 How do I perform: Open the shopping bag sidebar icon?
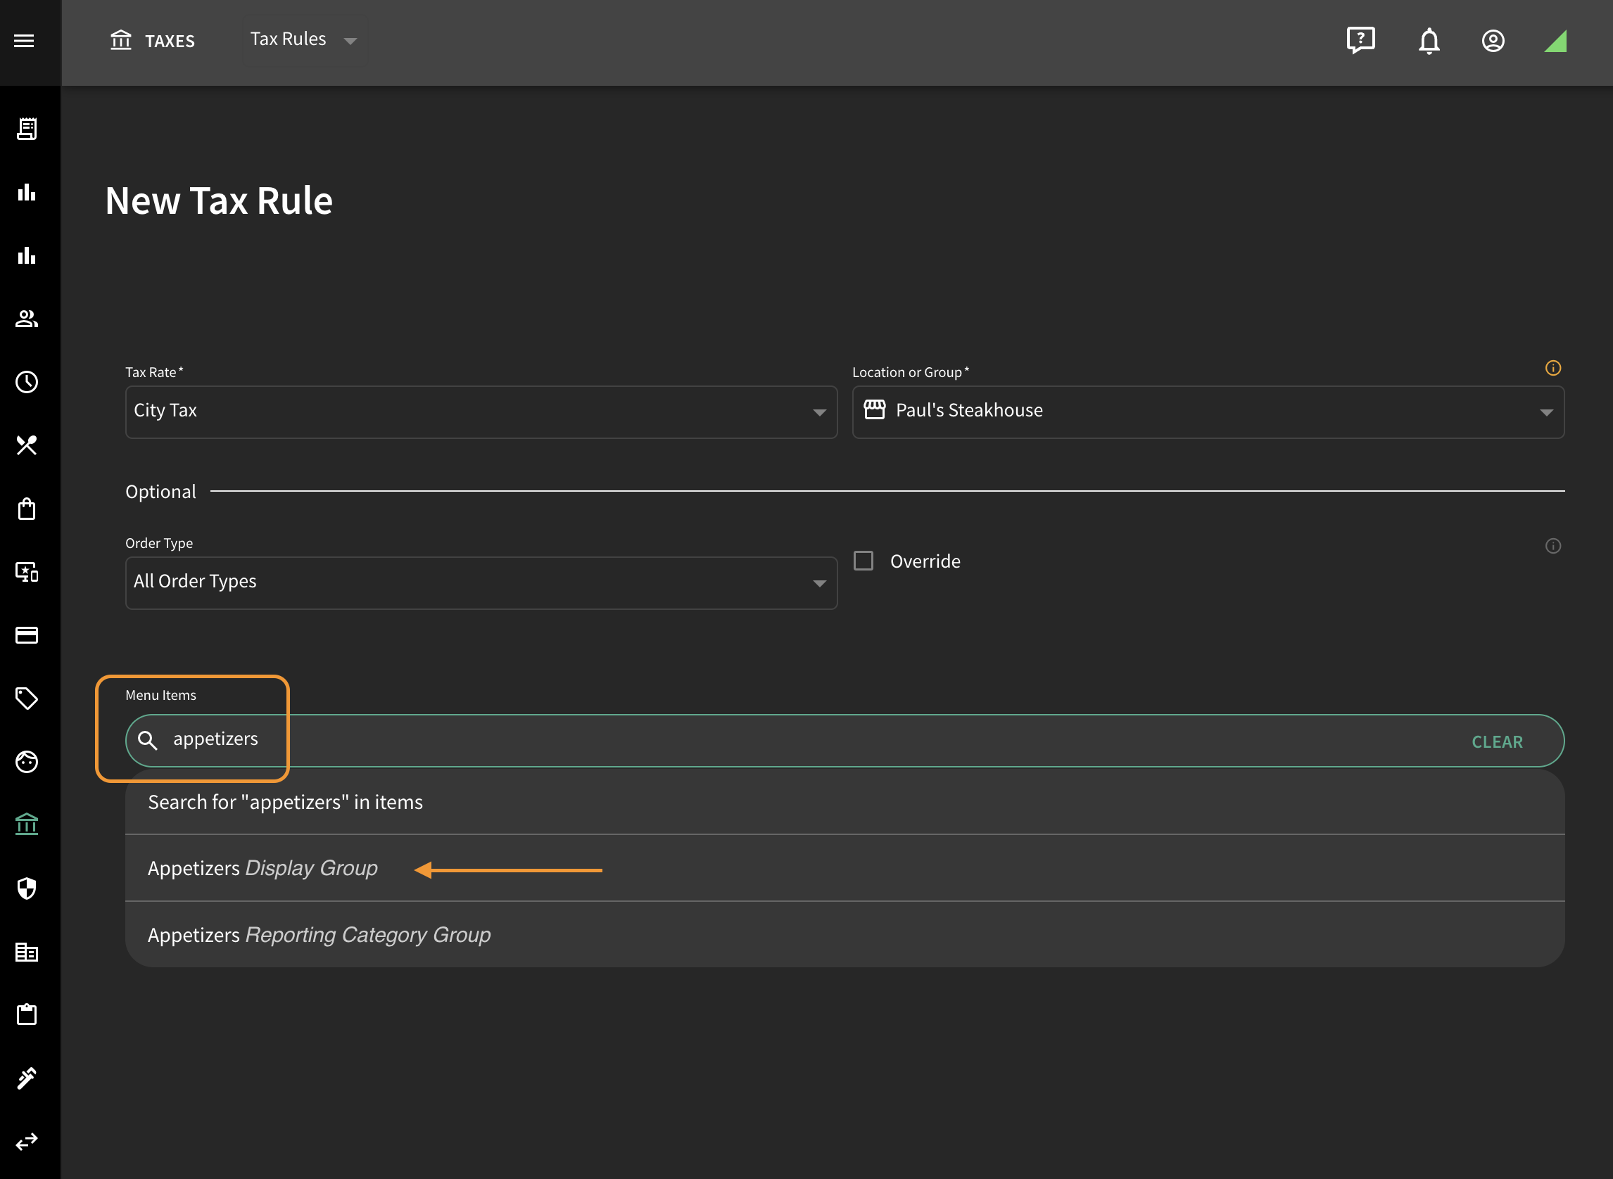(x=27, y=509)
